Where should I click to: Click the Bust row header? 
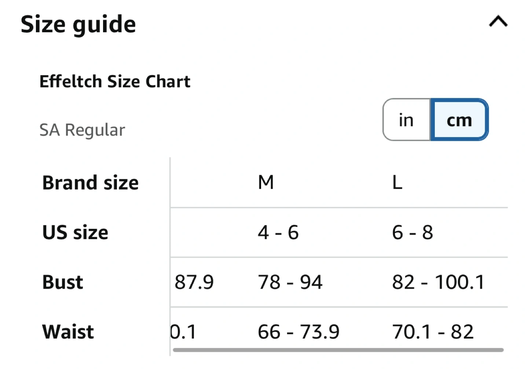tap(63, 282)
